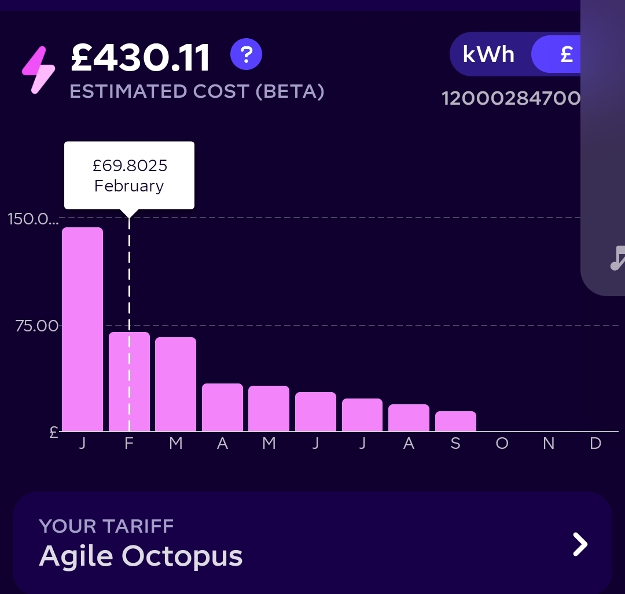625x594 pixels.
Task: Tap the £430.11 estimated cost total
Action: point(140,58)
